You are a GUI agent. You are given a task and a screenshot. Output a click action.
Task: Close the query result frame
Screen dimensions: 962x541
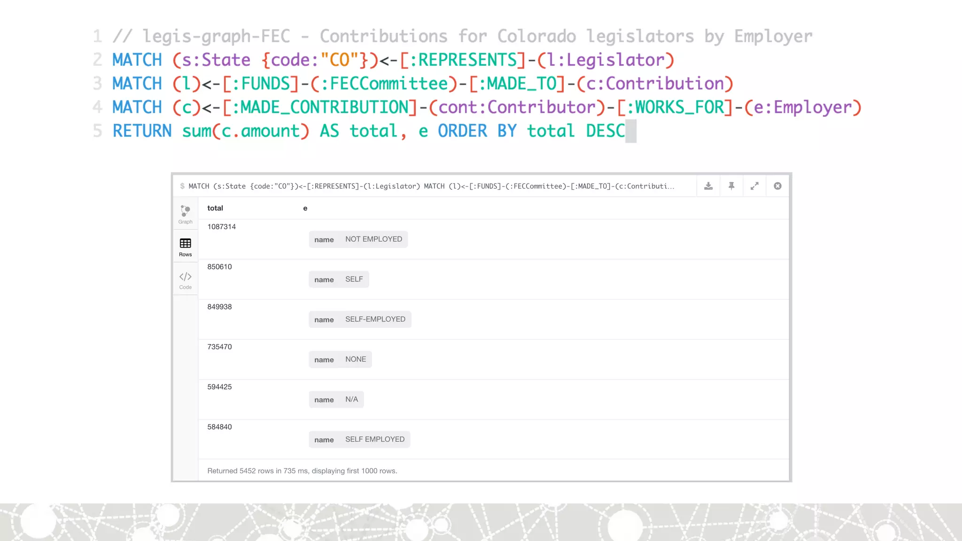pos(777,186)
